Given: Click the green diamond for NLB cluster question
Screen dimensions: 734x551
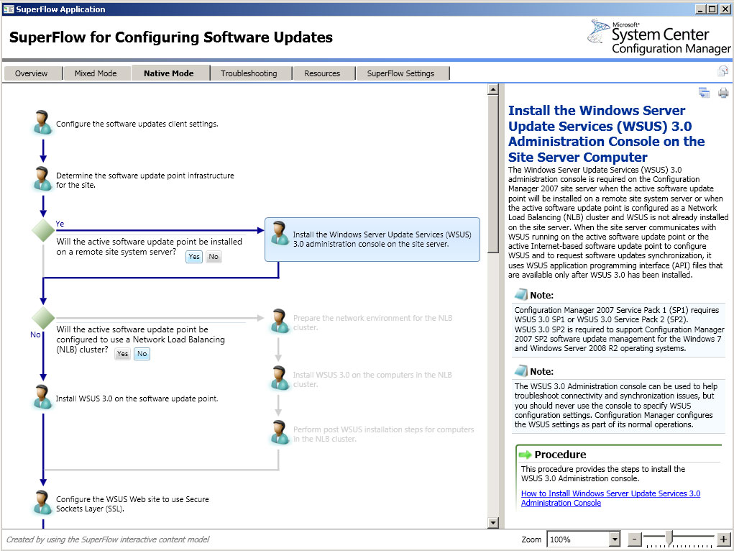Looking at the screenshot, I should pyautogui.click(x=43, y=318).
